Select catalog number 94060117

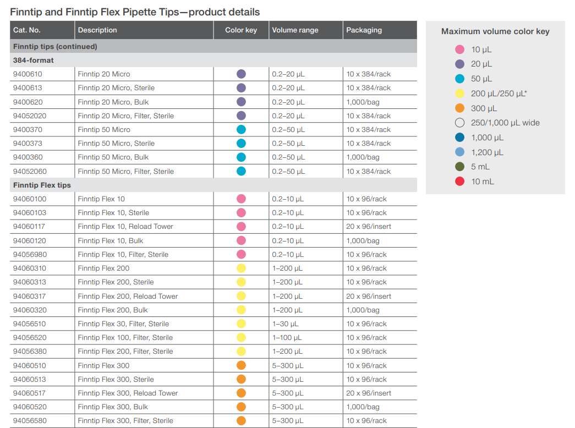29,227
